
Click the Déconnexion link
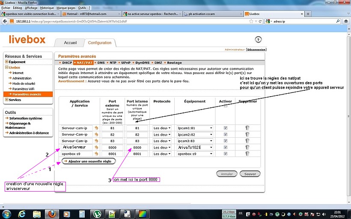256,50
